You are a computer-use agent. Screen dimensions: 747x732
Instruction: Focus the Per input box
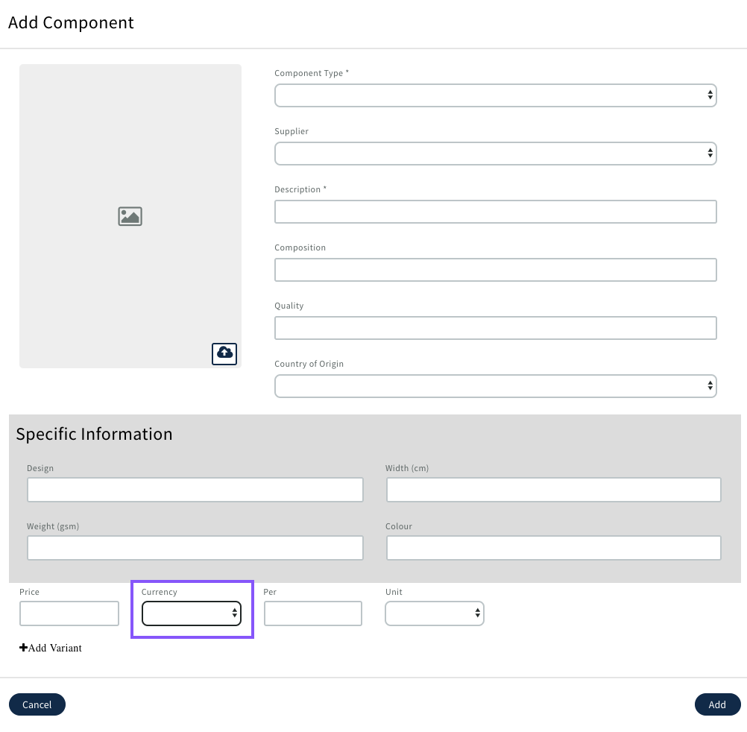coord(312,613)
